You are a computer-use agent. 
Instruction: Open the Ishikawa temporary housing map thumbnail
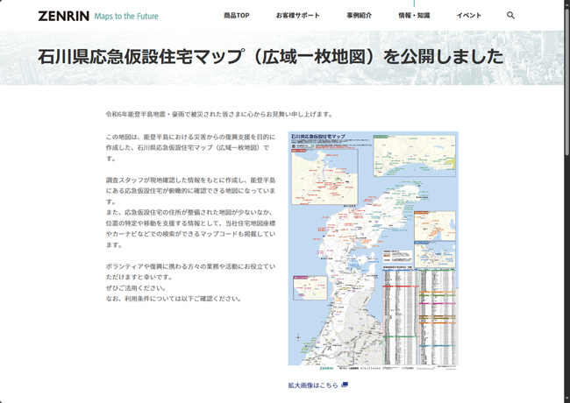[373, 251]
